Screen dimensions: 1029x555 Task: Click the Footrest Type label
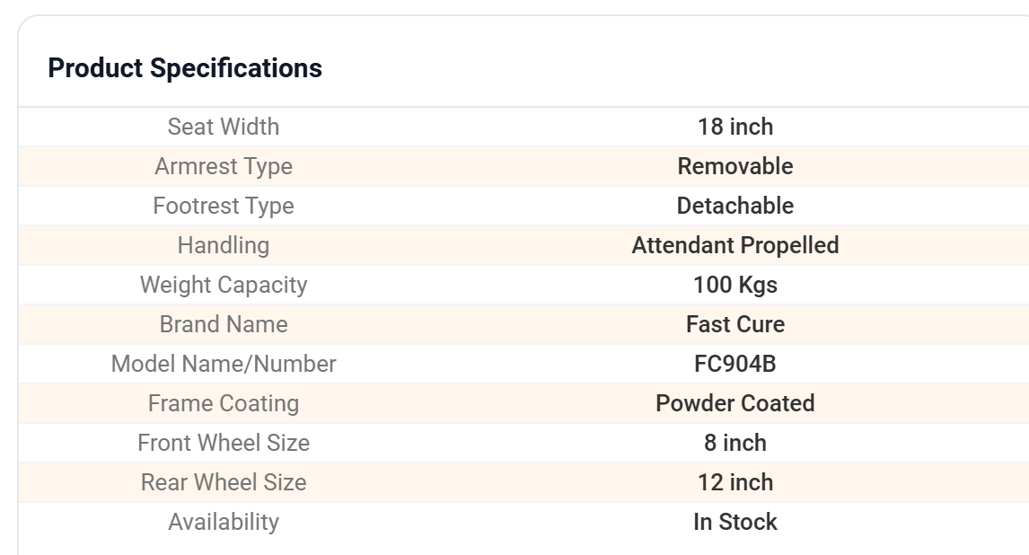tap(224, 206)
